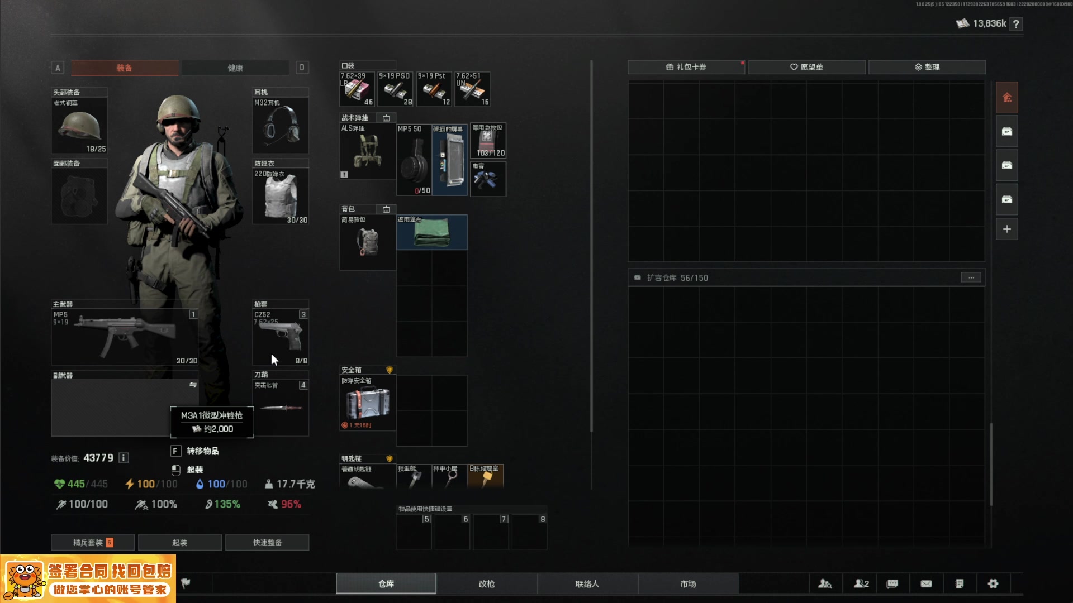The width and height of the screenshot is (1073, 603).
Task: Toggle the secondary weapon swap arrows
Action: pos(193,385)
